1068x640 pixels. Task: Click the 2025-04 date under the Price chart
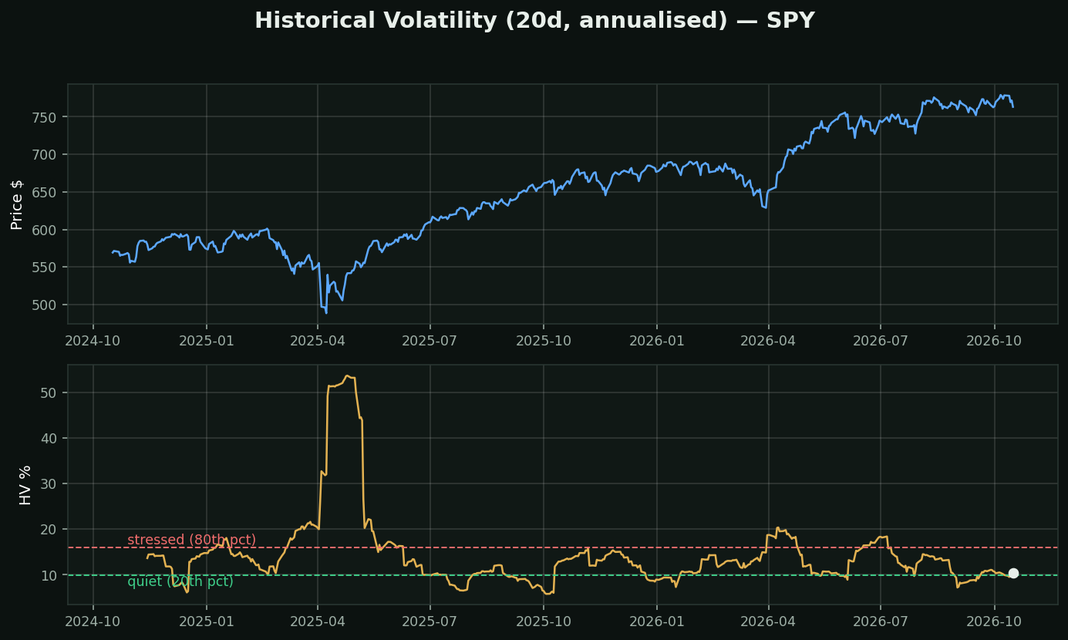[x=318, y=340]
